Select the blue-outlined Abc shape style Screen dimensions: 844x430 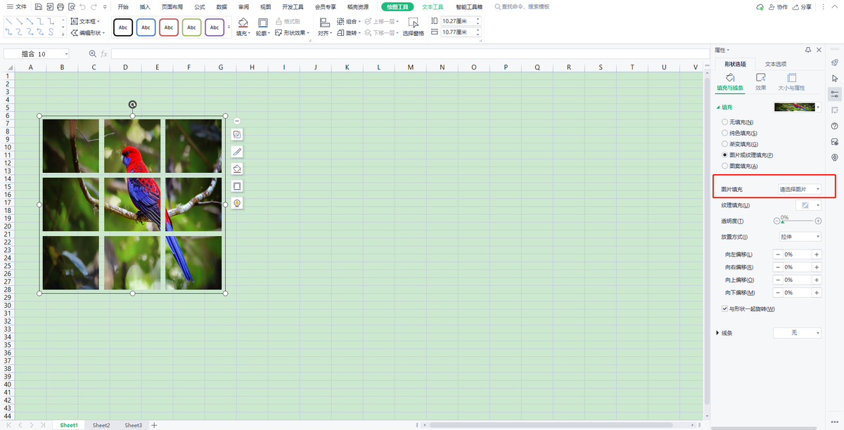click(146, 27)
